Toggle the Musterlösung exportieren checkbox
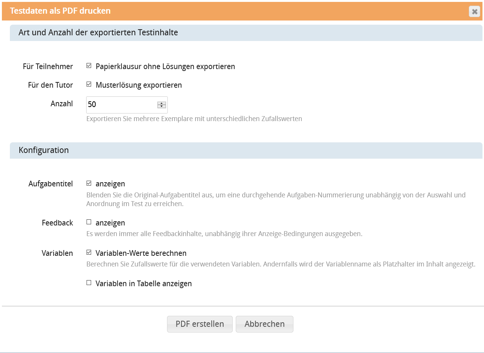This screenshot has width=484, height=353. pos(89,84)
